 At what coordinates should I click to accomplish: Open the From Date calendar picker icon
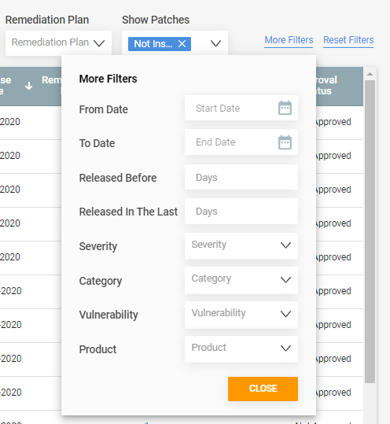point(285,108)
